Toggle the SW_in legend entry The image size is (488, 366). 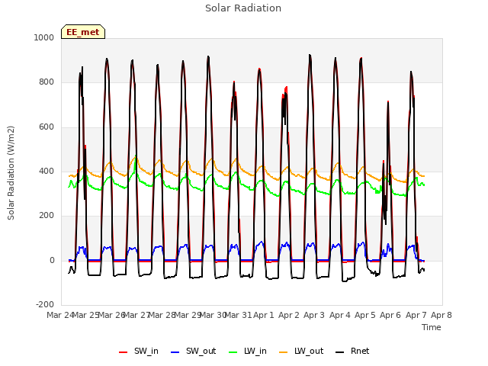(139, 352)
